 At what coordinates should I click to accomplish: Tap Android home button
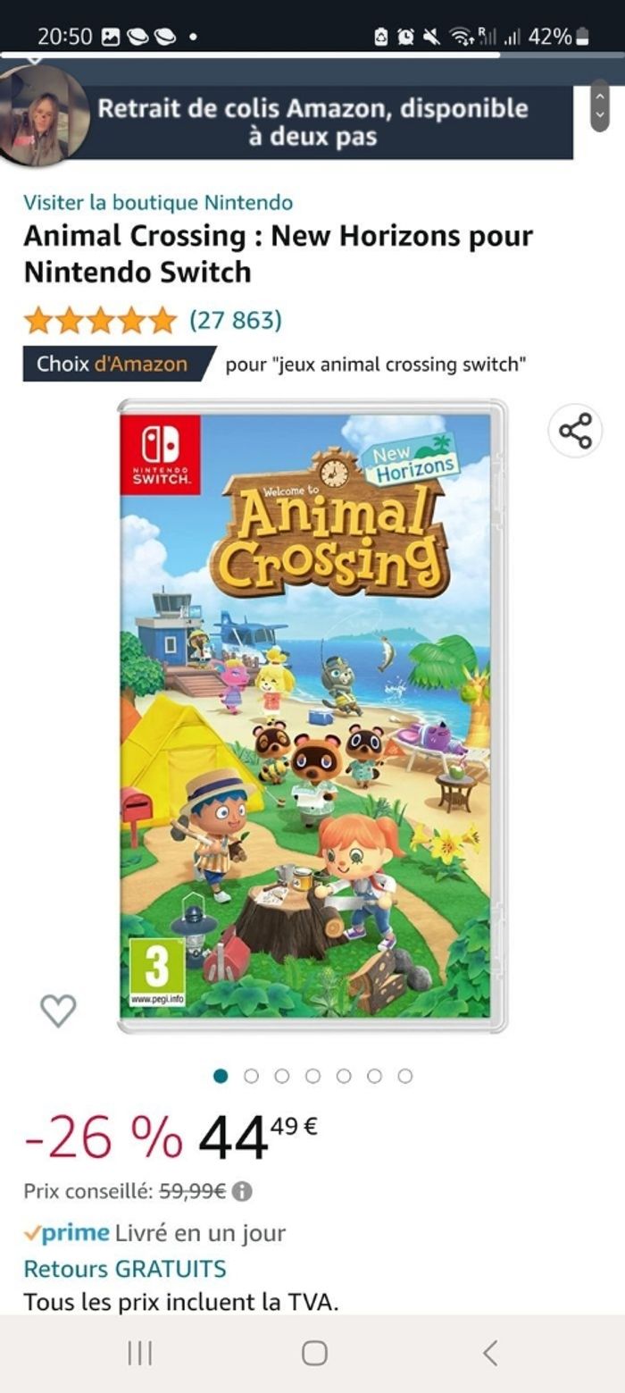(x=314, y=1353)
